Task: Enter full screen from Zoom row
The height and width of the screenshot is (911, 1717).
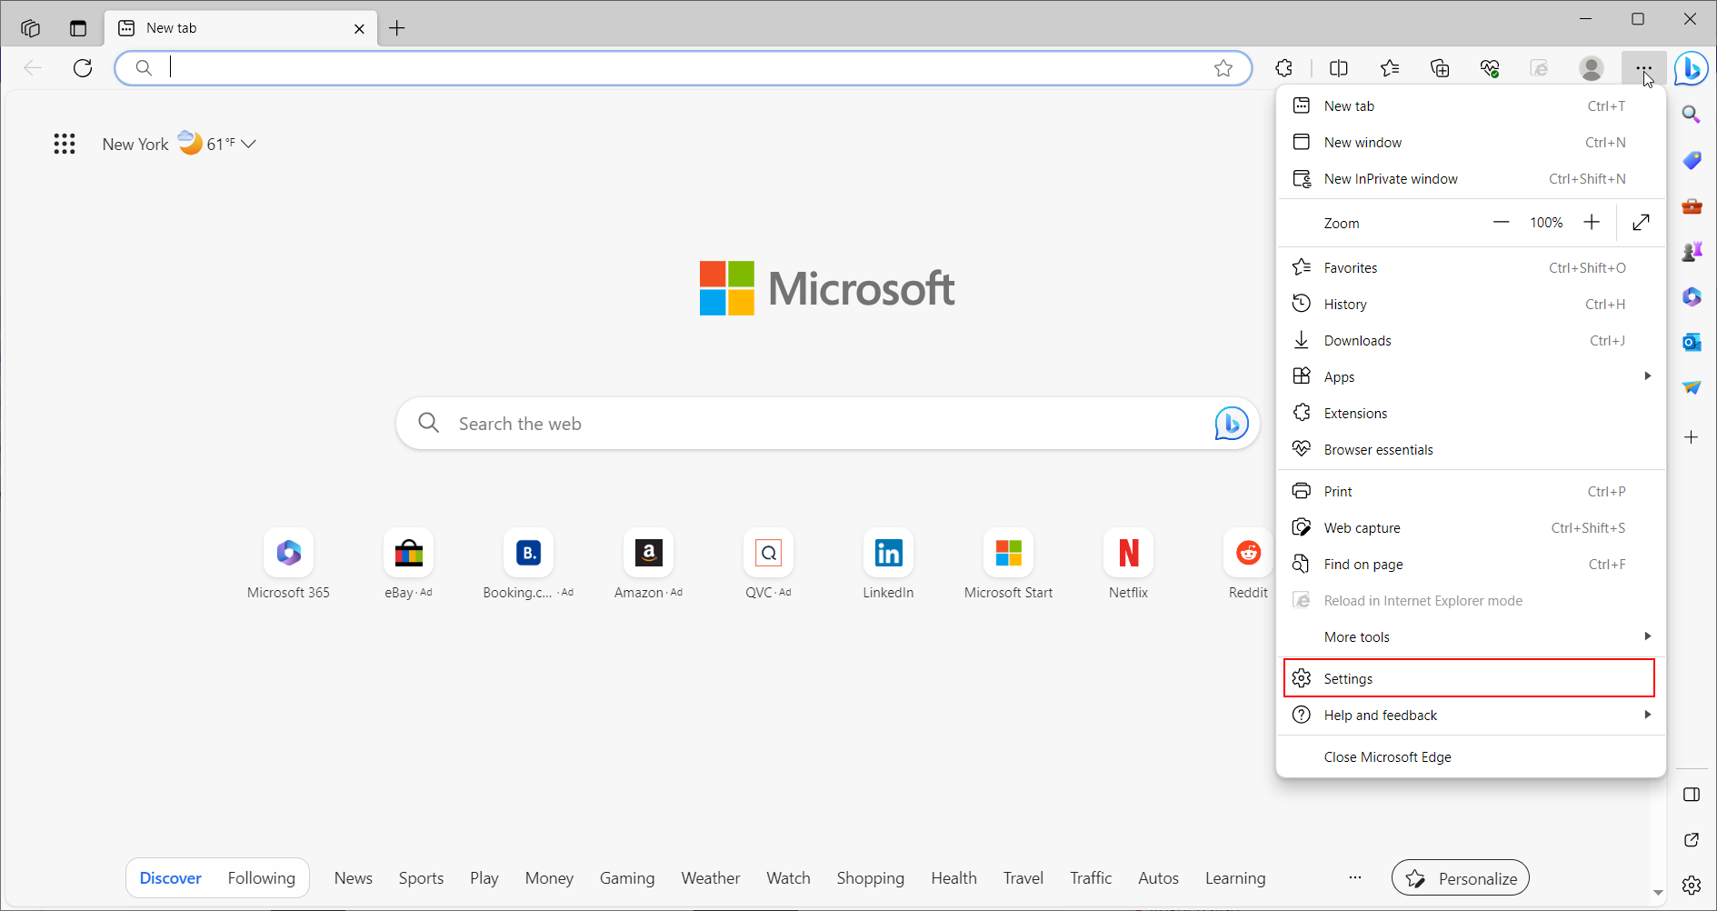Action: coord(1641,223)
